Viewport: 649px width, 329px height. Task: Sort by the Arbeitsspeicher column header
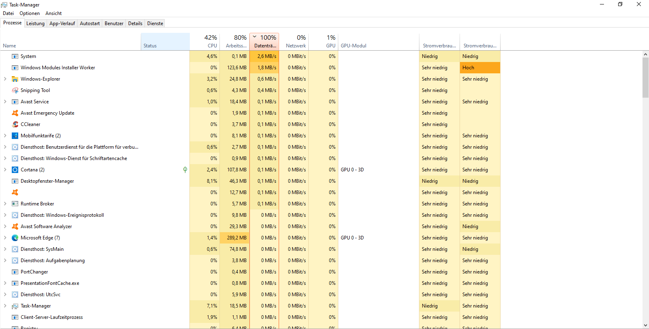234,42
